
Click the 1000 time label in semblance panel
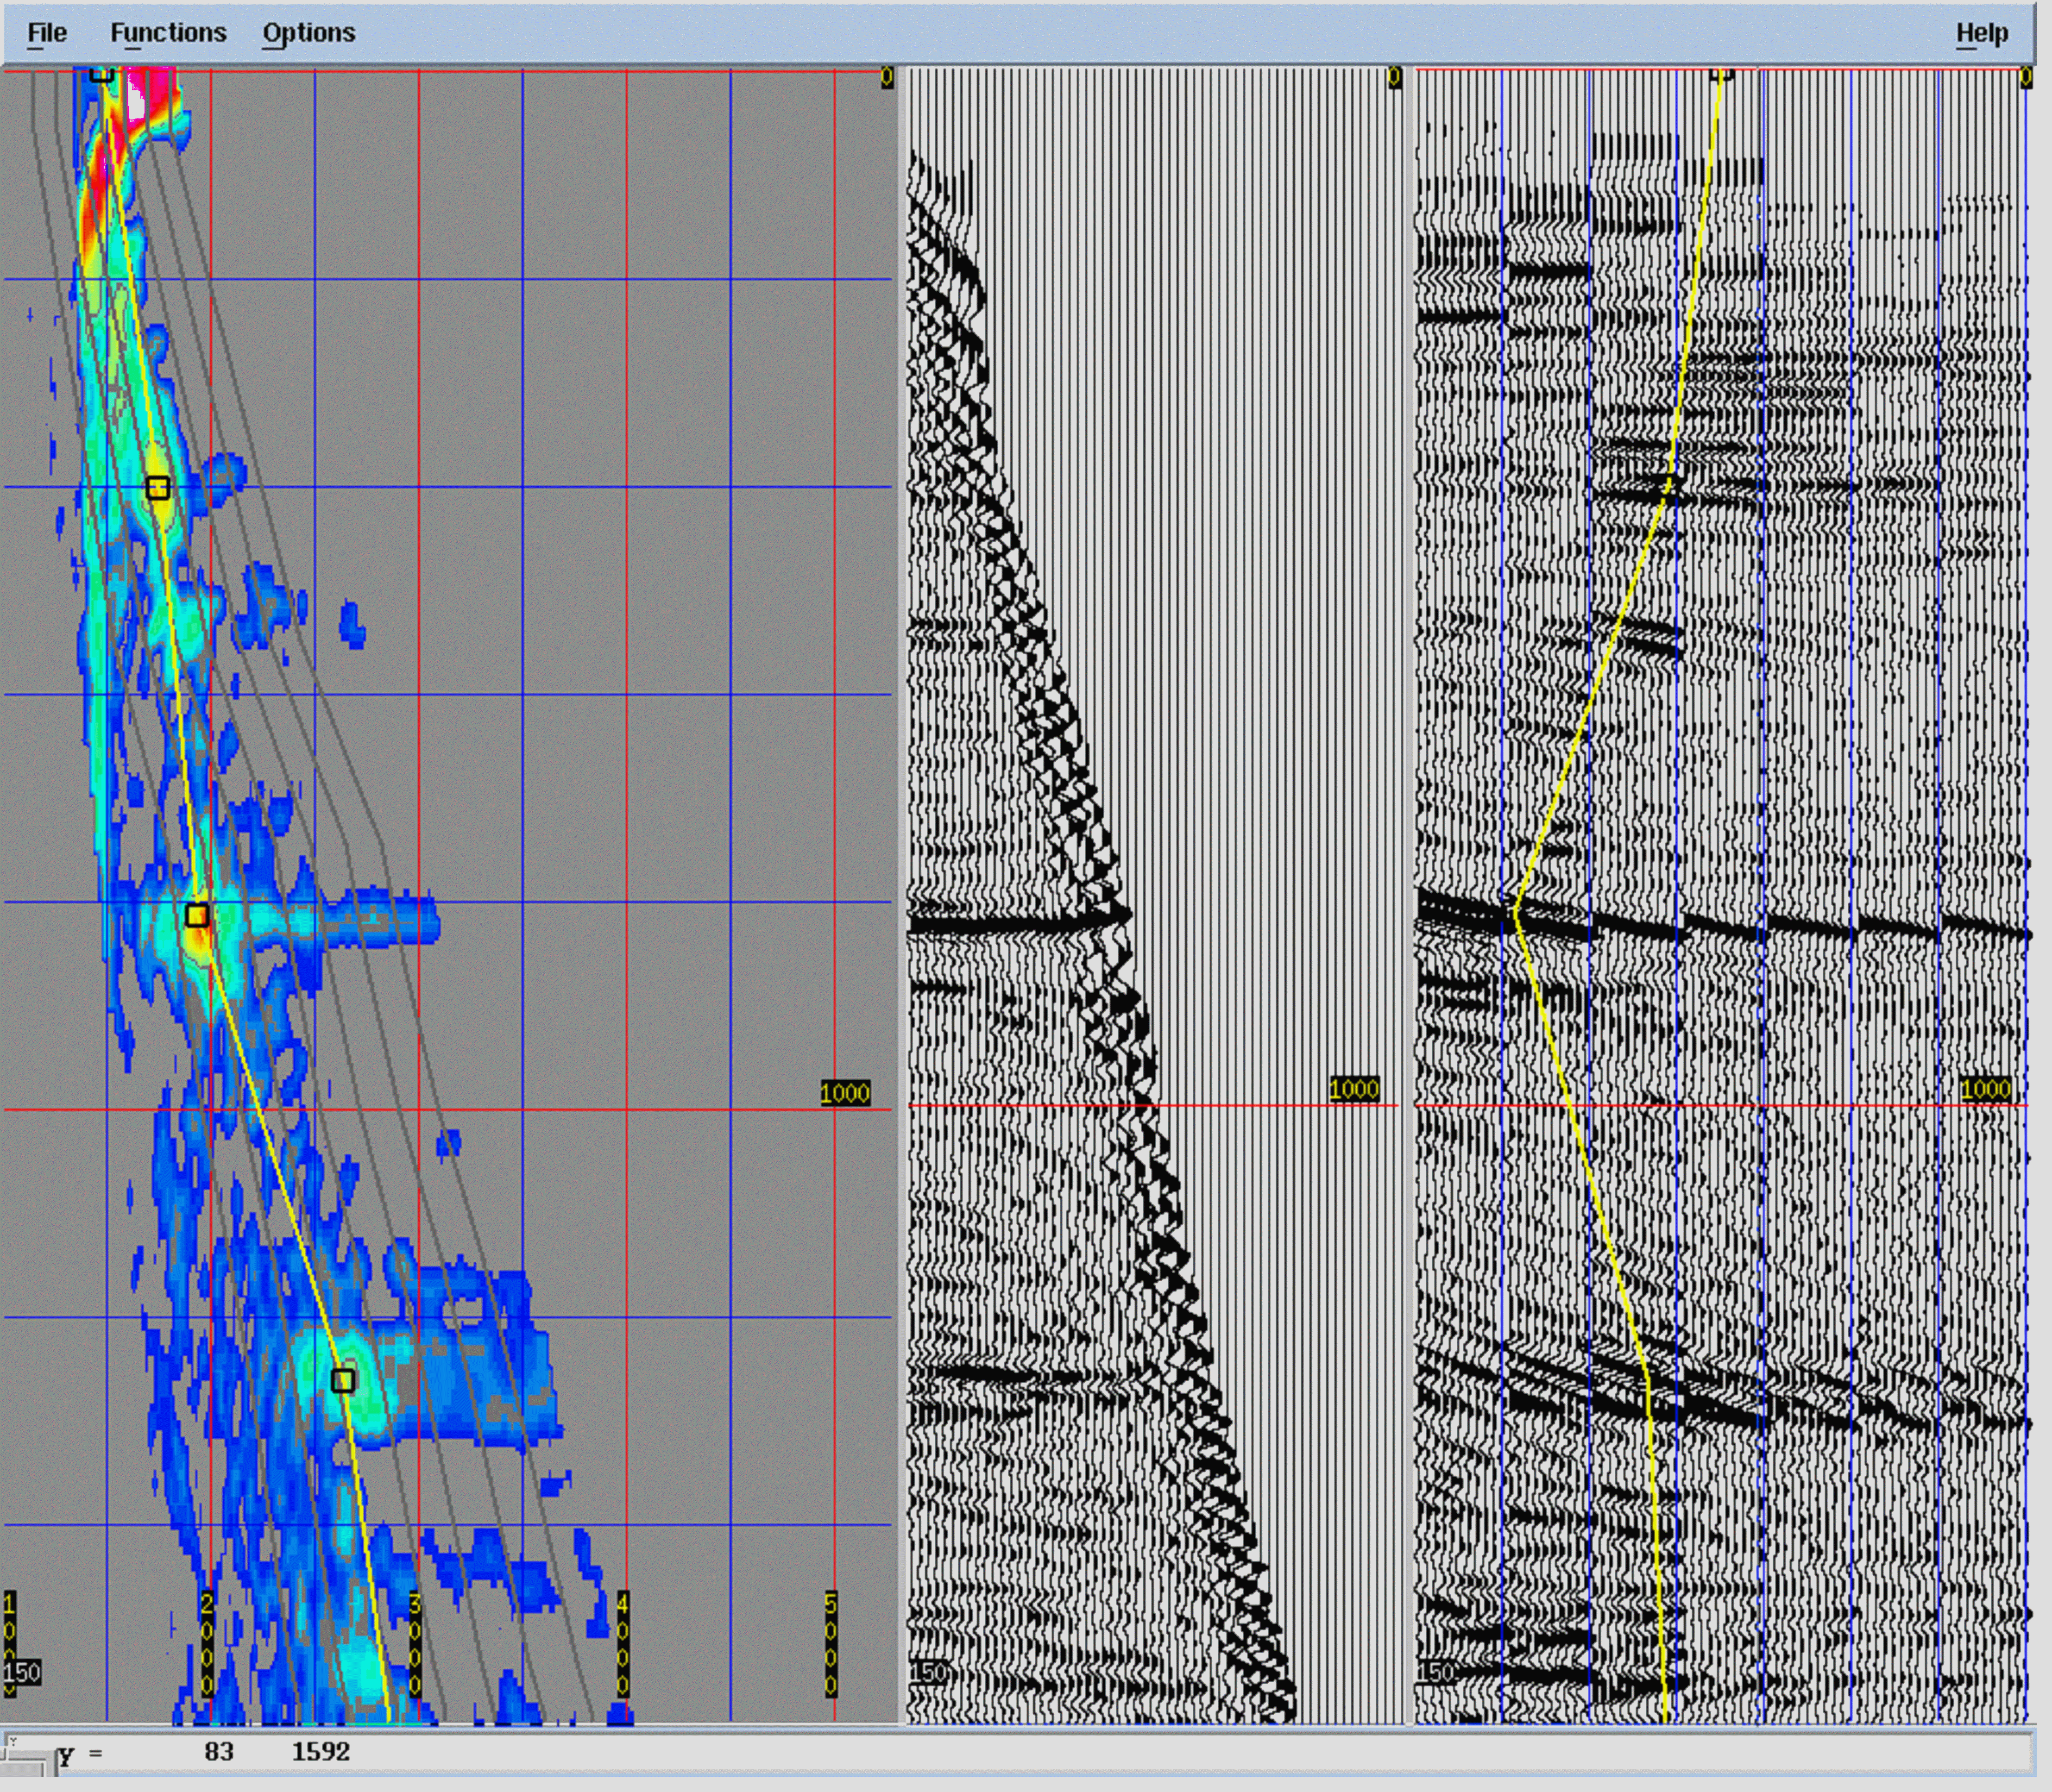(x=844, y=1093)
